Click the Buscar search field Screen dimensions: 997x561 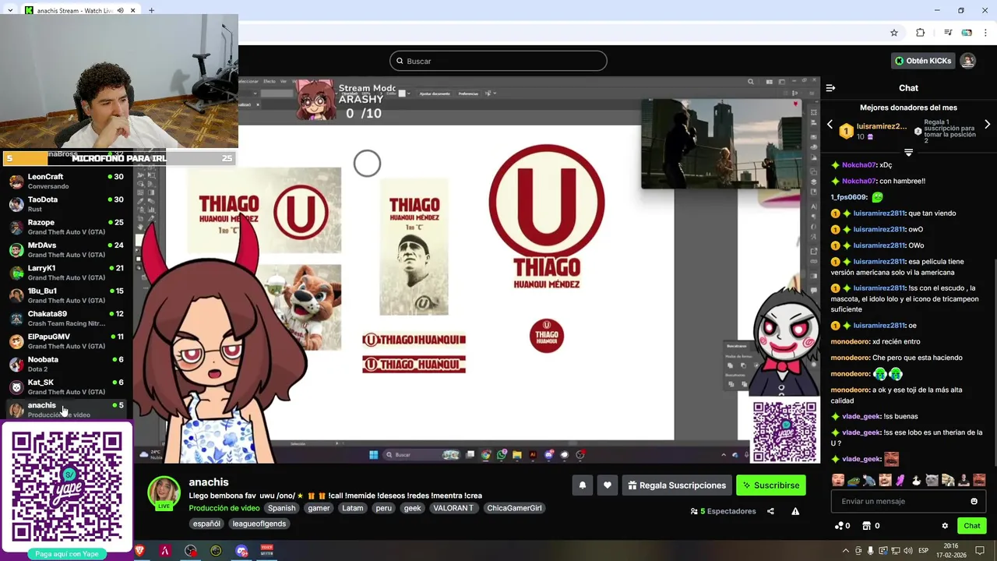click(x=498, y=61)
